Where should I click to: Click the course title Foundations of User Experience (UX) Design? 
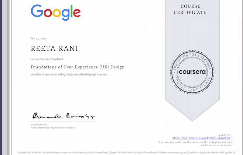[78, 67]
